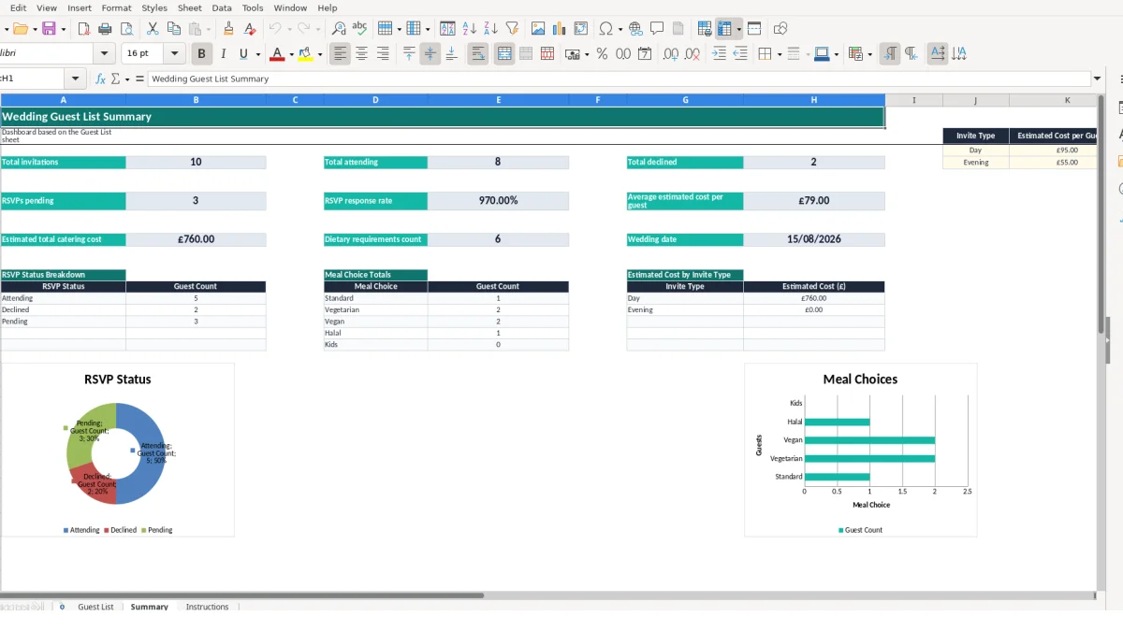Toggle underline formatting
1123x631 pixels.
coord(243,54)
